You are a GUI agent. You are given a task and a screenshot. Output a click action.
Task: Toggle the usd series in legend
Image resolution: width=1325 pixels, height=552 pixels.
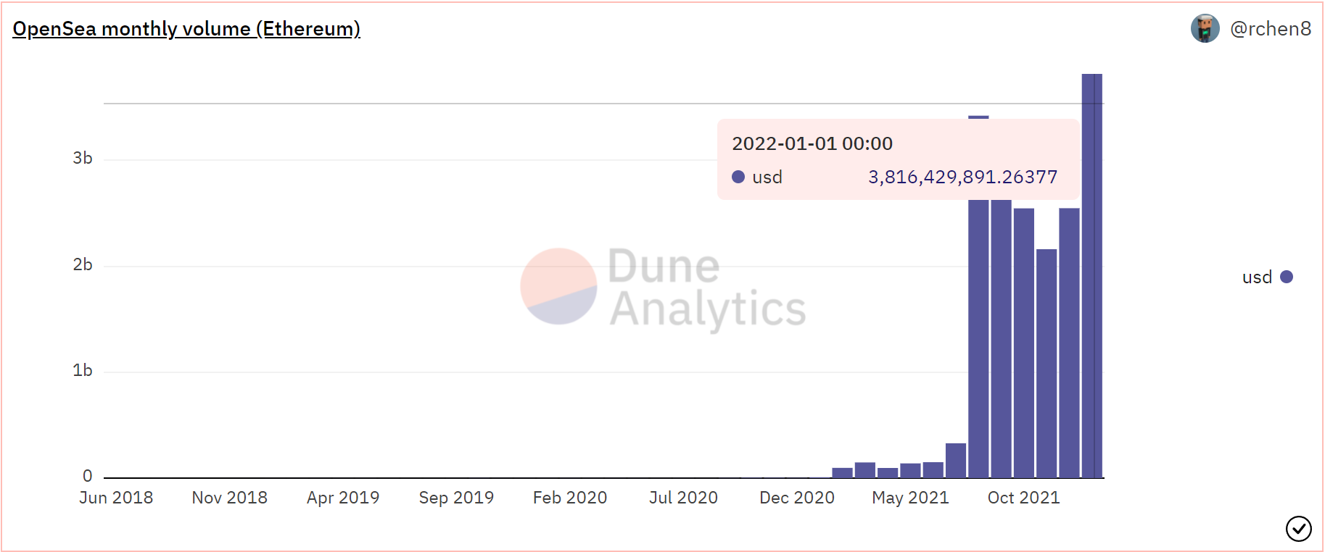[1268, 277]
